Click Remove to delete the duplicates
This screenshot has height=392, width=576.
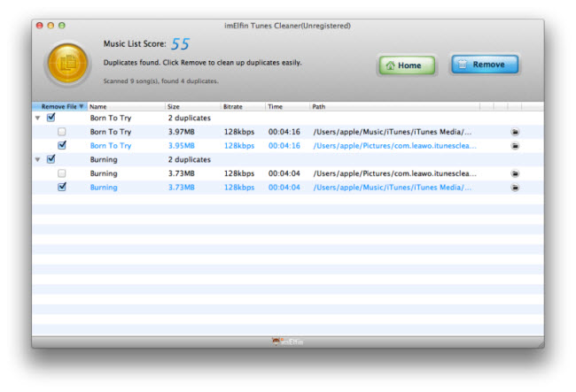coord(485,65)
